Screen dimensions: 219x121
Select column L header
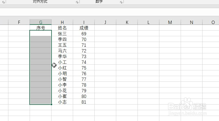pyautogui.click(x=149, y=22)
